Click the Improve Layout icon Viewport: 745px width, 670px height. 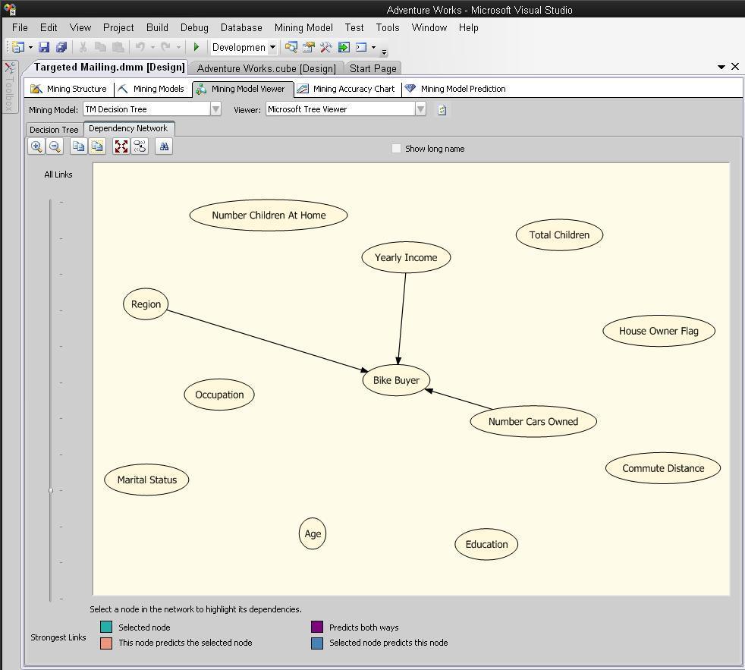tap(140, 146)
